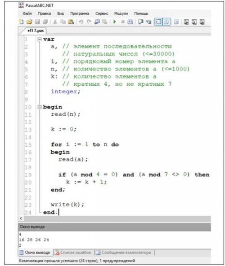This screenshot has width=225, height=266.
Task: Open the Модули menu
Action: pos(121,13)
